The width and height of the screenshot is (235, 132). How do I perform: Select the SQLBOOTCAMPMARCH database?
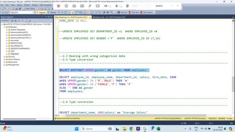[20, 48]
